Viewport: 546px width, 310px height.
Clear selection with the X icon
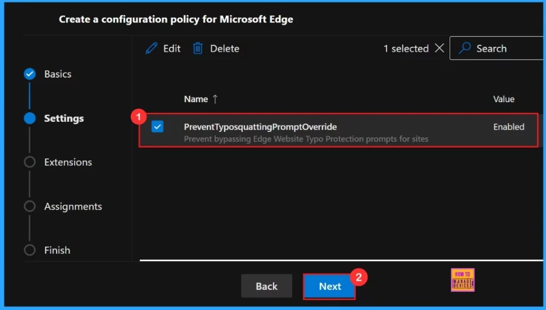(x=439, y=48)
